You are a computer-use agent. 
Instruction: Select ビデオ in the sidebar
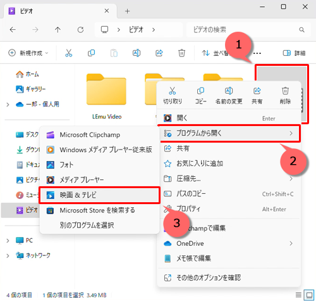21,210
